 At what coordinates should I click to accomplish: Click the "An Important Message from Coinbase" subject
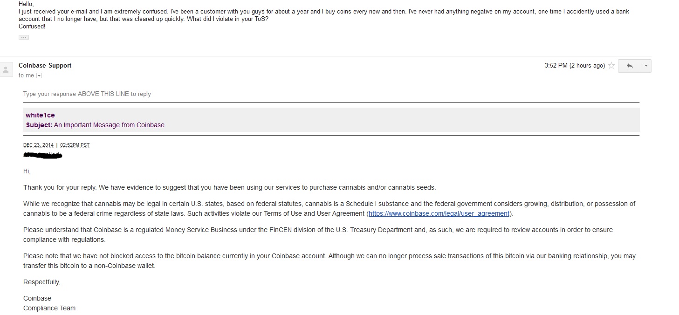tap(109, 125)
